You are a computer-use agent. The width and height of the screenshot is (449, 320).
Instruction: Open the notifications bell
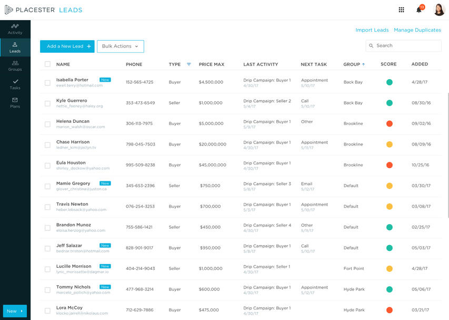[x=419, y=9]
